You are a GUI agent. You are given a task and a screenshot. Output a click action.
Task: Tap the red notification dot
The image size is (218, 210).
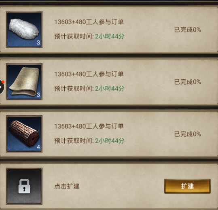click(x=3, y=82)
